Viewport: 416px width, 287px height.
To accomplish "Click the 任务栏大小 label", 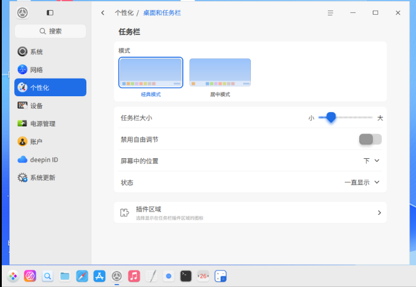I will (136, 118).
